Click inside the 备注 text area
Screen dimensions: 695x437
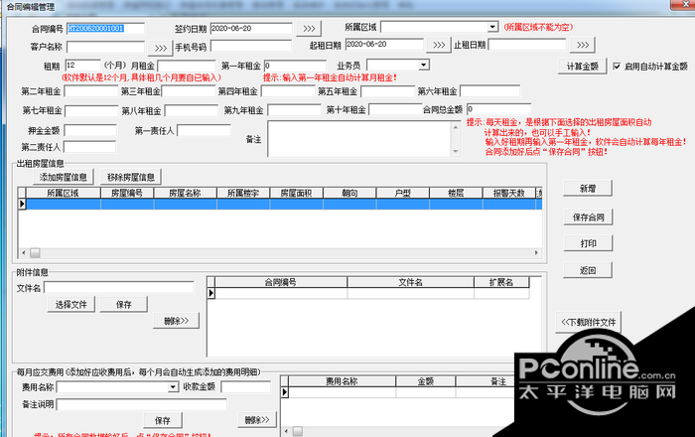click(x=359, y=139)
